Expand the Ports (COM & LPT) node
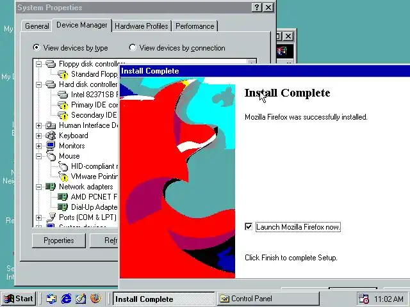 [38, 217]
